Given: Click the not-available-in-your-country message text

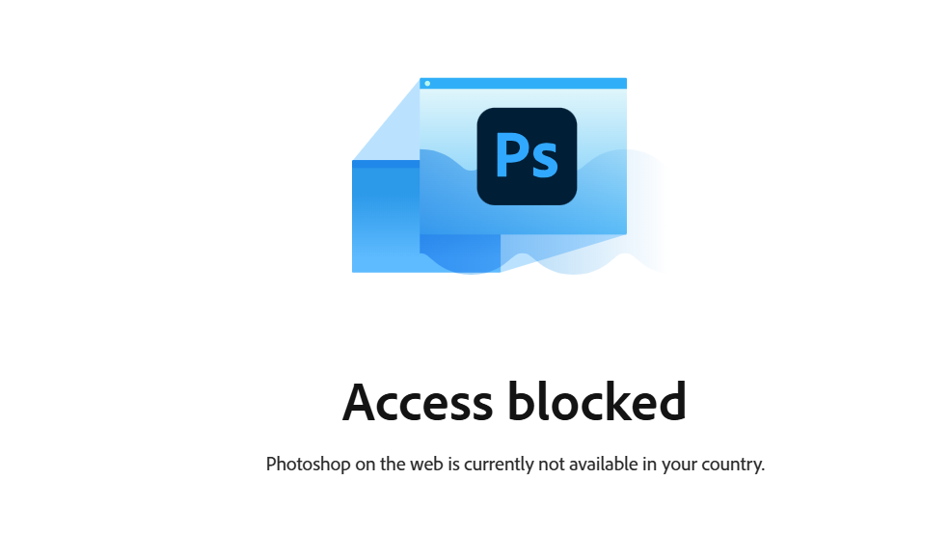Looking at the screenshot, I should click(x=515, y=465).
